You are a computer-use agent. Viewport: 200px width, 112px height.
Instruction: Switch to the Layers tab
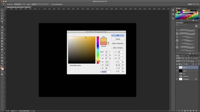[x=178, y=56]
